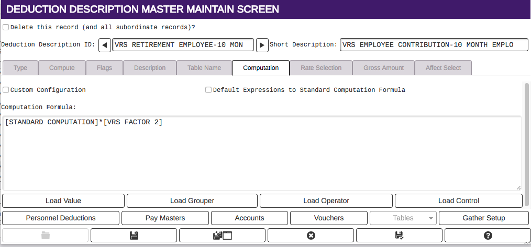Click the Short Description input field
This screenshot has width=531, height=247.
[434, 44]
